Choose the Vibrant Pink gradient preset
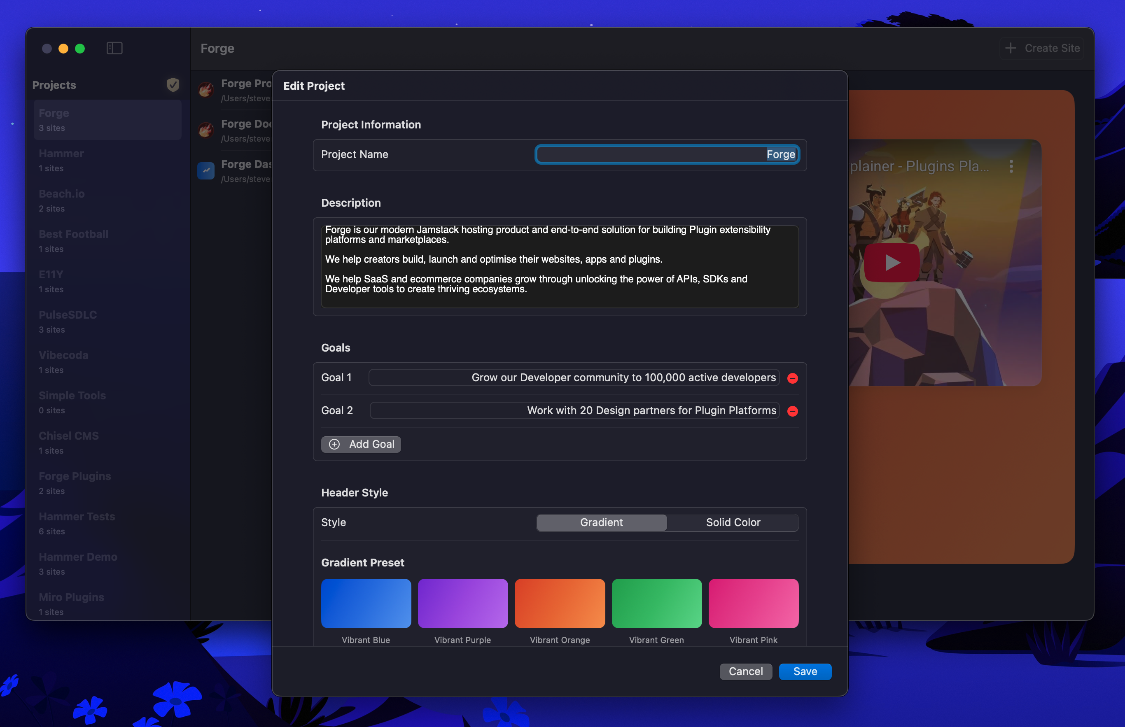This screenshot has width=1125, height=727. point(753,604)
